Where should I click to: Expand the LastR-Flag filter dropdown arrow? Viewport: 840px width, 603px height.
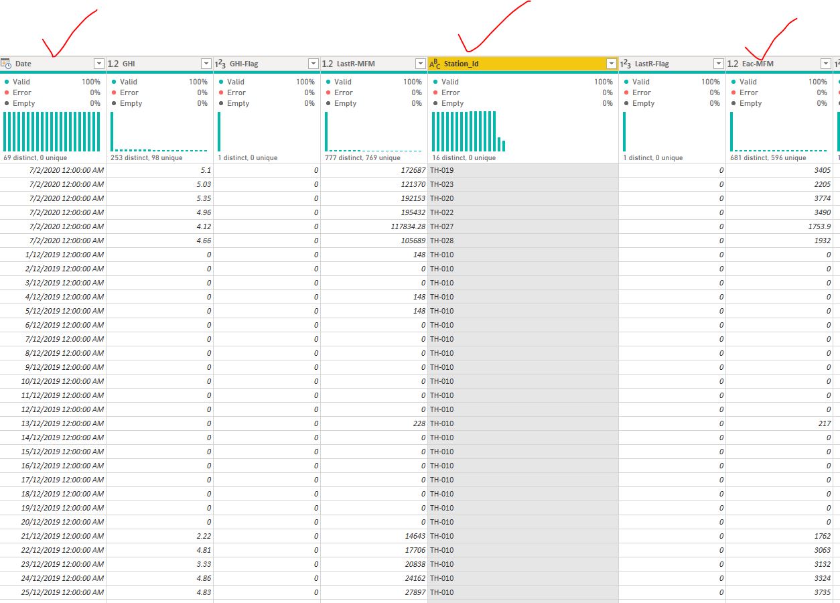718,64
